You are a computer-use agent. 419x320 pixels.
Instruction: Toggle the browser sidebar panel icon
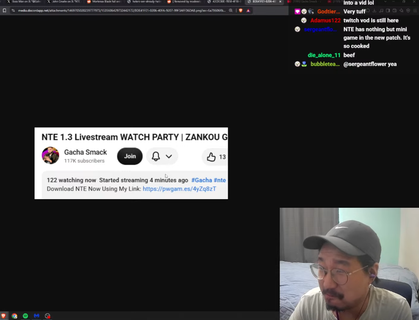click(x=388, y=11)
